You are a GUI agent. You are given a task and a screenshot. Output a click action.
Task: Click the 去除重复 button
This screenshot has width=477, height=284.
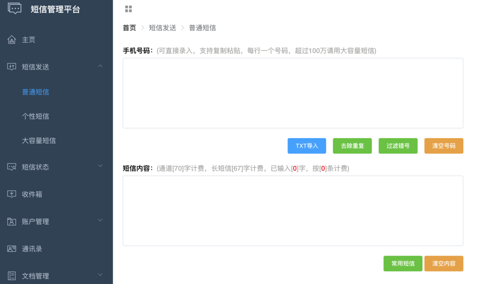coord(352,146)
